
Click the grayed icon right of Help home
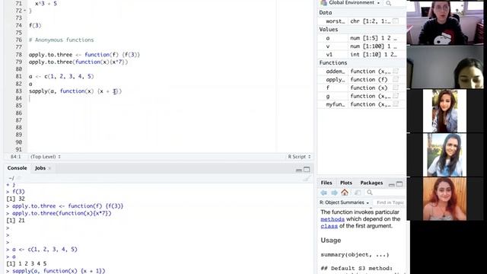[x=358, y=193]
